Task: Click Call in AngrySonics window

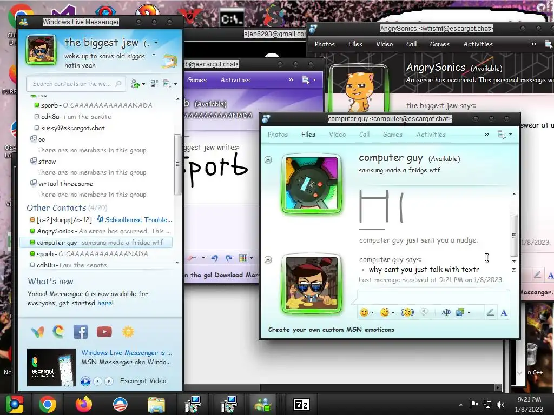Action: 411,44
